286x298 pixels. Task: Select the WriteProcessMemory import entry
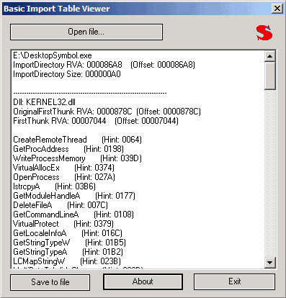(77, 158)
